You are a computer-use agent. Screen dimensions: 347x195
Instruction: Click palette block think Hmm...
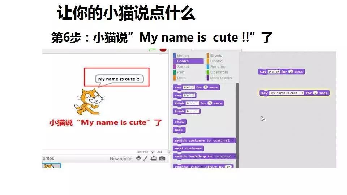[x=187, y=111]
